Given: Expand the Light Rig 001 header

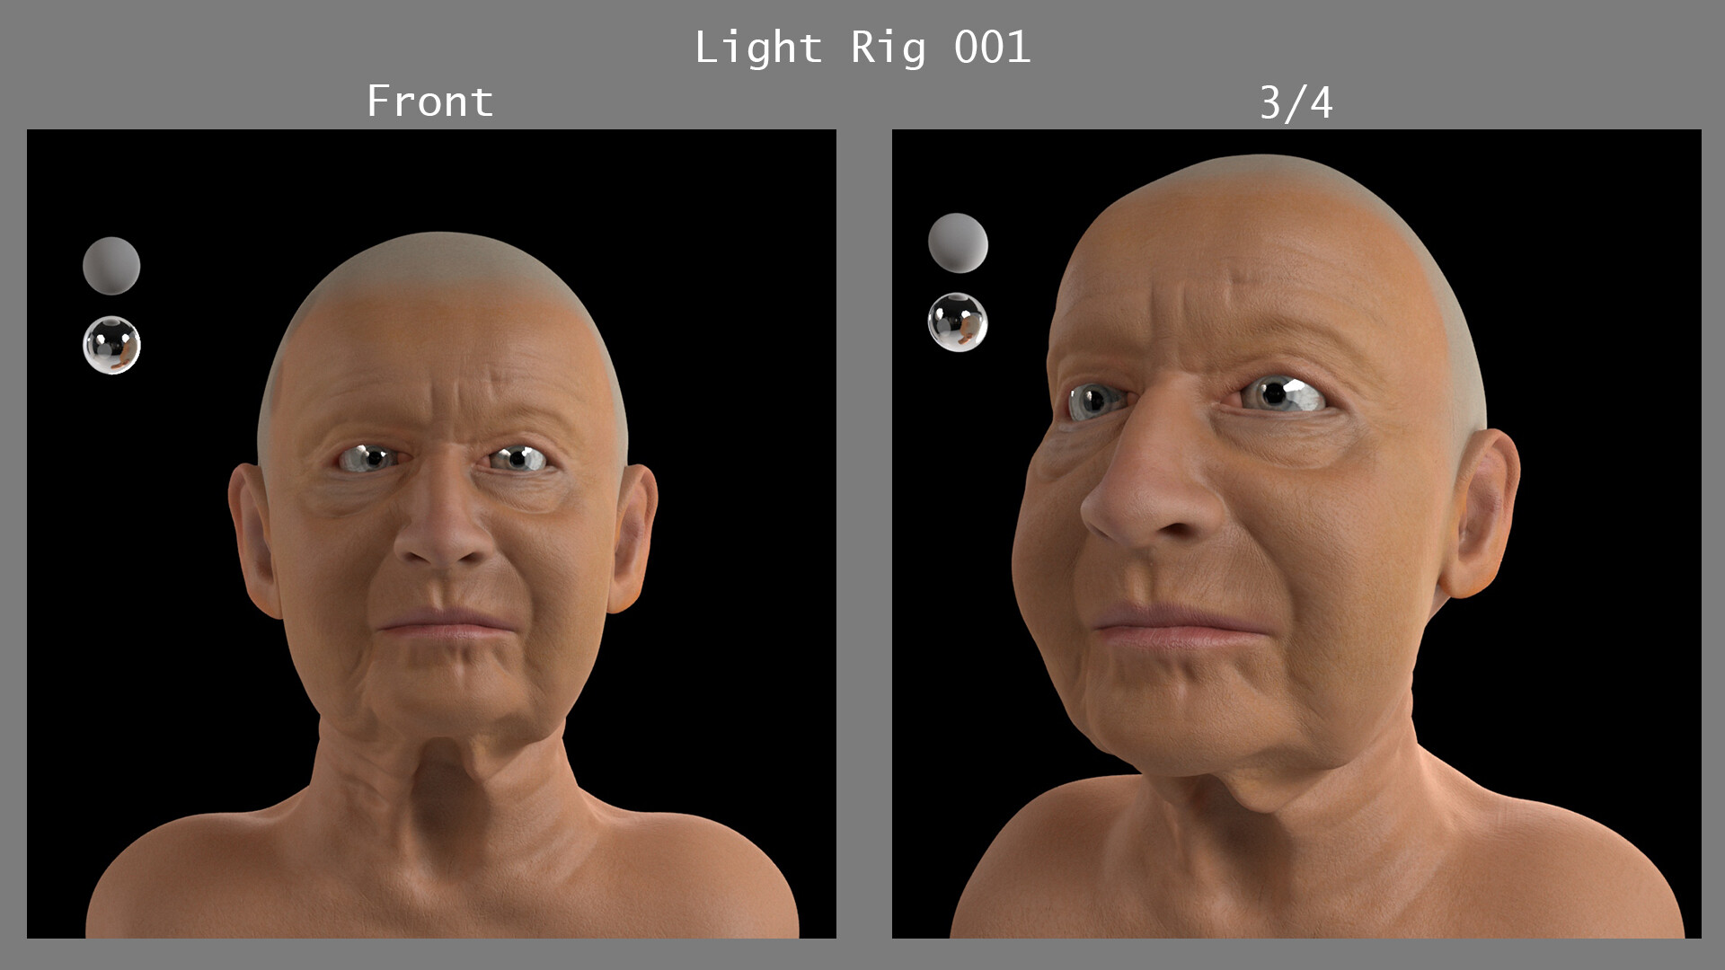Looking at the screenshot, I should click(862, 47).
